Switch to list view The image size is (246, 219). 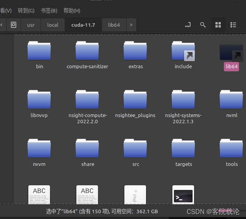point(233,25)
